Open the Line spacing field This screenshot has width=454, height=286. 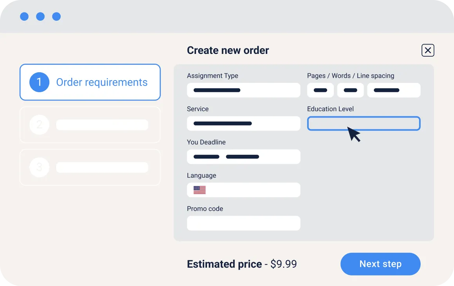coord(393,90)
